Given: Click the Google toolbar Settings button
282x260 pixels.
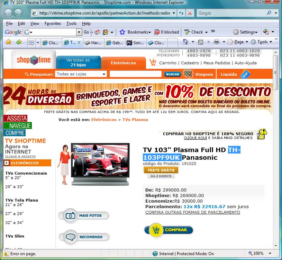Looking at the screenshot, I should tap(245, 32).
